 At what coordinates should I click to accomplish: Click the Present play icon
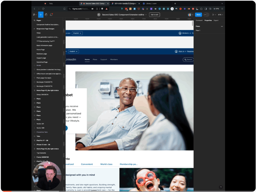click(213, 15)
